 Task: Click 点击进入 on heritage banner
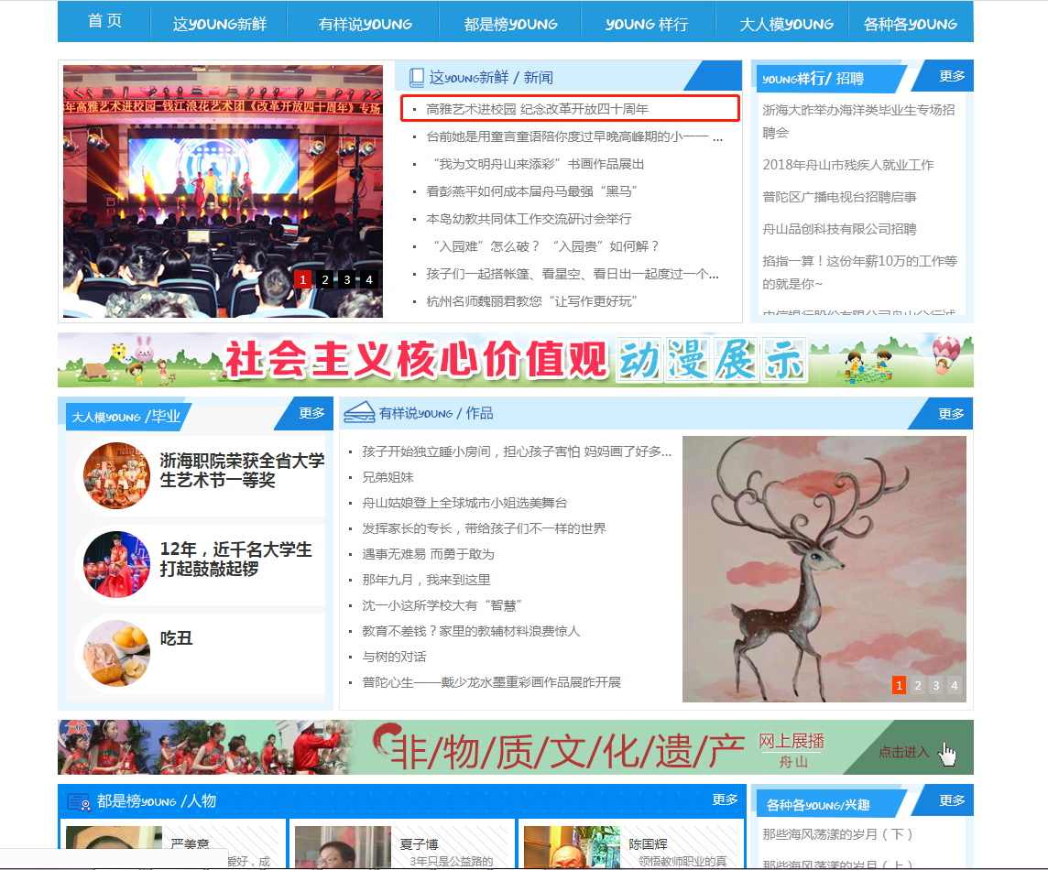[902, 752]
